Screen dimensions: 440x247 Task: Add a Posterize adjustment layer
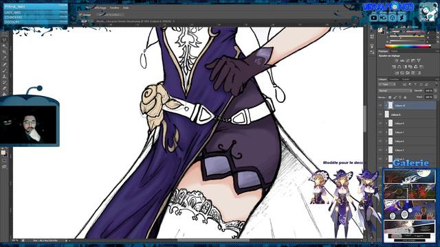coord(402,73)
